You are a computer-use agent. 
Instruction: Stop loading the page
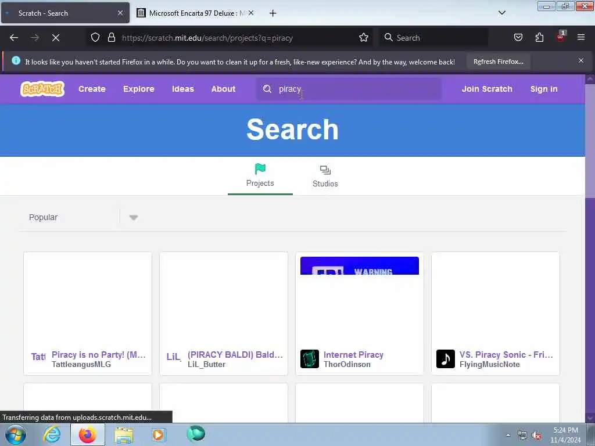tap(56, 38)
